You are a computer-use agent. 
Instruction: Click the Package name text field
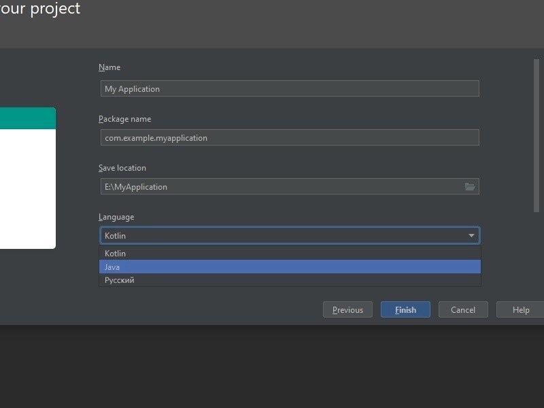coord(289,137)
